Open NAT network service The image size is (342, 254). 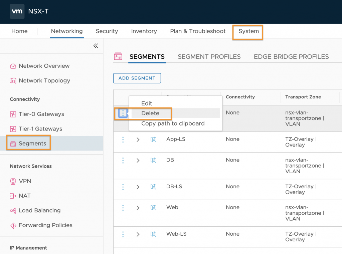tap(25, 196)
